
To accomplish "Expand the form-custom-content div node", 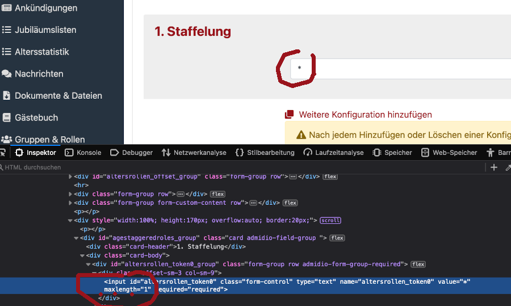I will [70, 203].
